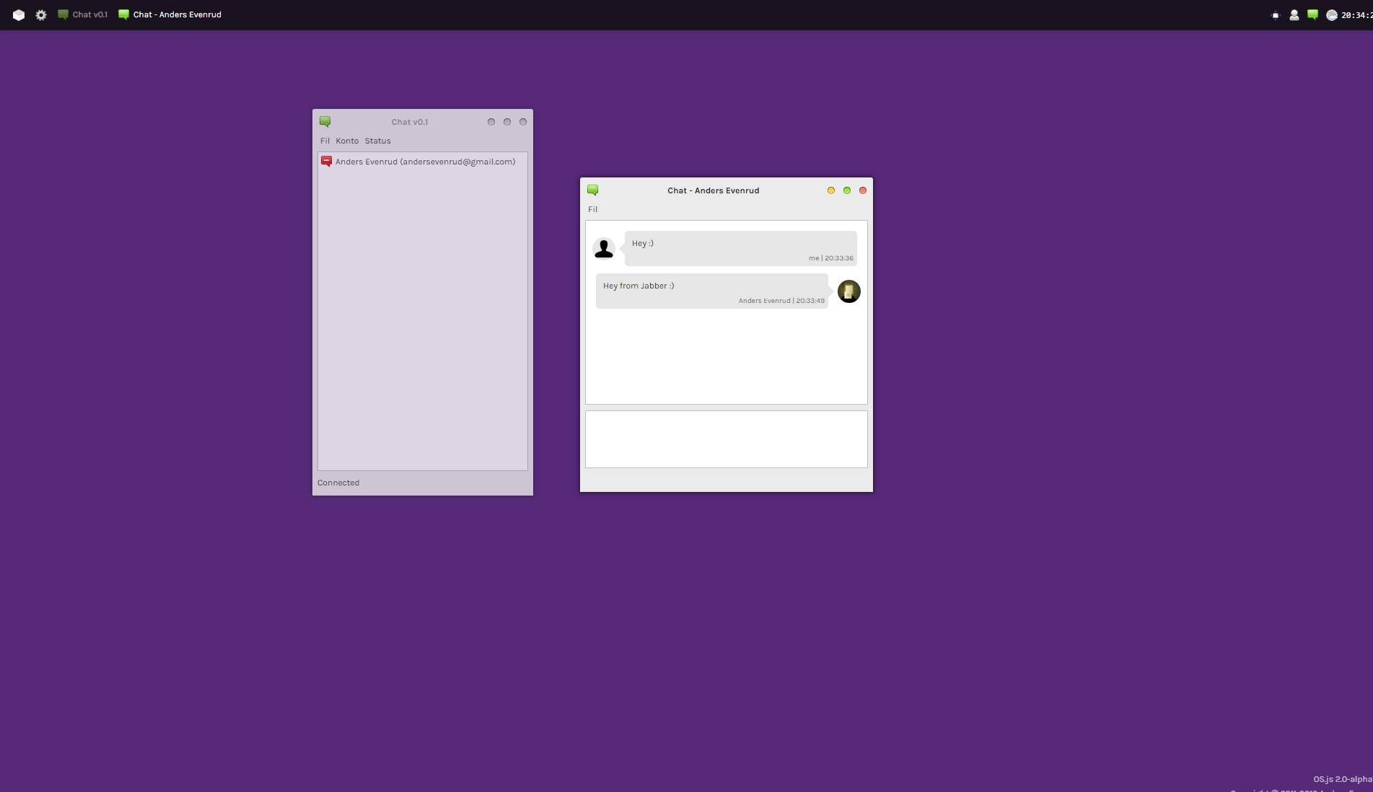Switch to Chat v0.1 taskbar entry
The image size is (1373, 792).
pyautogui.click(x=82, y=14)
